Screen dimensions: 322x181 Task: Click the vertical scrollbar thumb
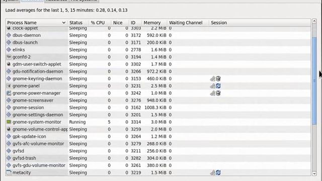[314, 80]
